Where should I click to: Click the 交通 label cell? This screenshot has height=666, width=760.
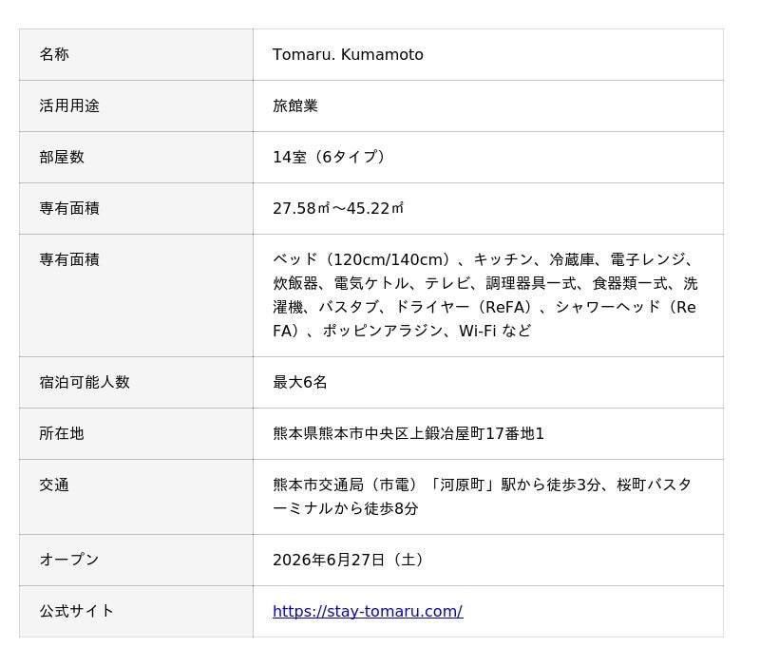(136, 497)
